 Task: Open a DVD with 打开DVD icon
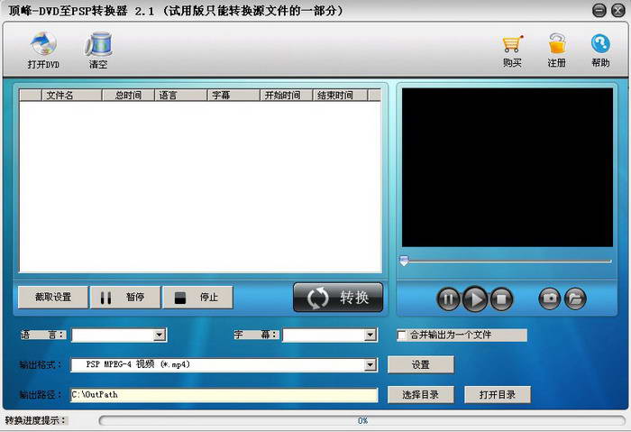[43, 50]
